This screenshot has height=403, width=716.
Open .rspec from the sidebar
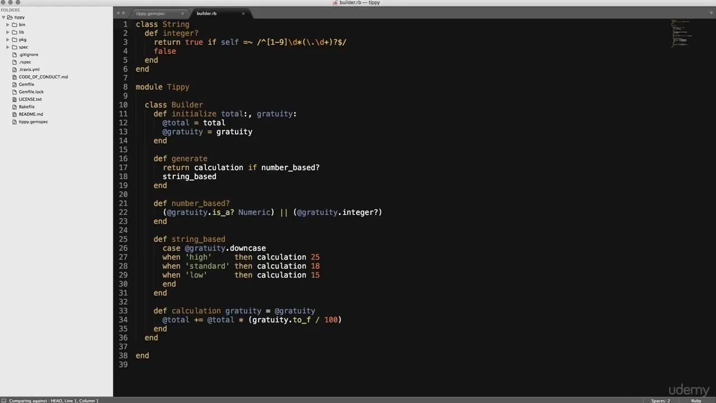click(x=25, y=62)
